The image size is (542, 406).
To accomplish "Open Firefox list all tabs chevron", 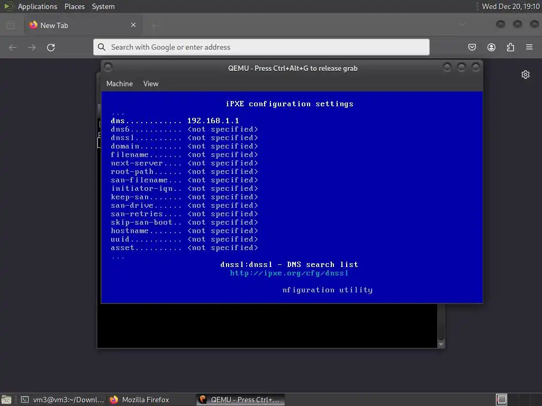I will coord(462,25).
